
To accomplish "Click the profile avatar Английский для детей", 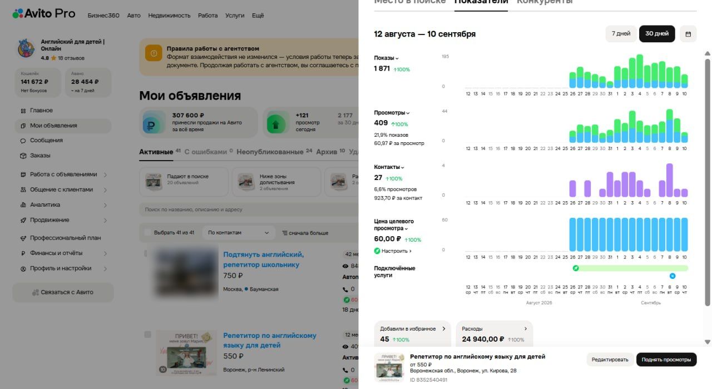I will (26, 48).
